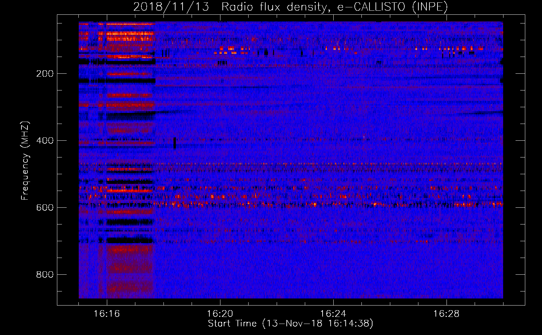Click the 400 frequency tick label

click(45, 141)
